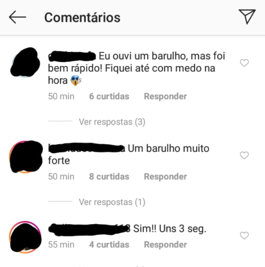Reply to the 'Eu ouvi um barulho' comment
265x267 pixels.
[x=165, y=97]
